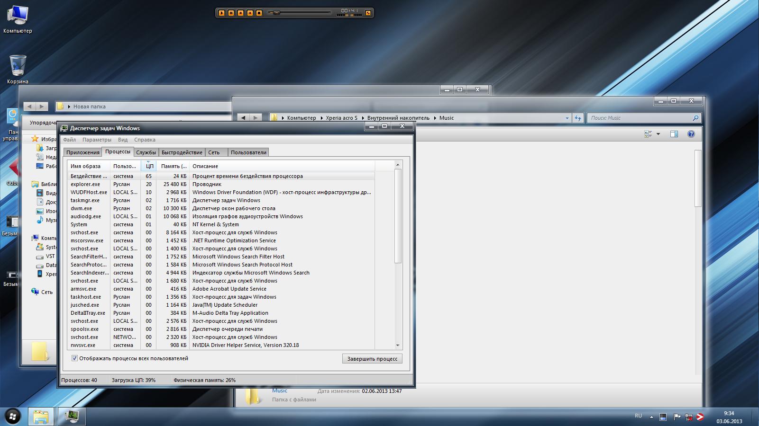The height and width of the screenshot is (426, 759).
Task: Click the refresh icon beside the address bar
Action: [577, 118]
